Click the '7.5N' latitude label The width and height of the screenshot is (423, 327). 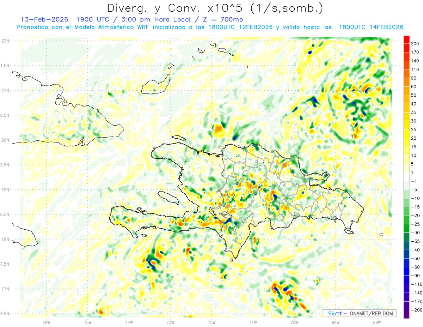[5, 264]
